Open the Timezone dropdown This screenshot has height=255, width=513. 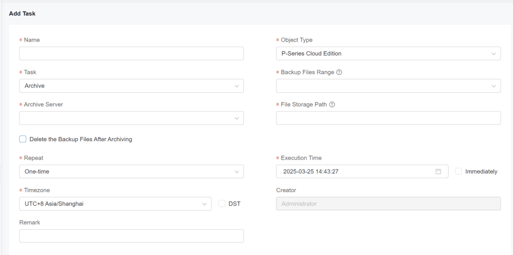tap(115, 203)
